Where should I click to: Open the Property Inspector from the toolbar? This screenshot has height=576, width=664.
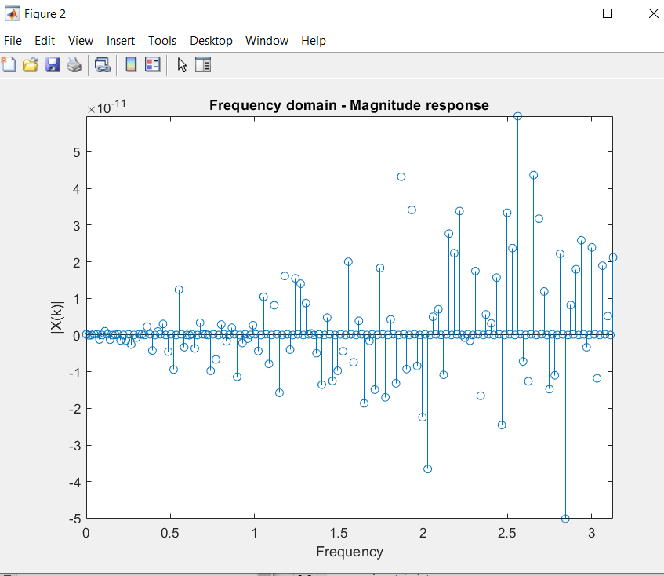203,65
